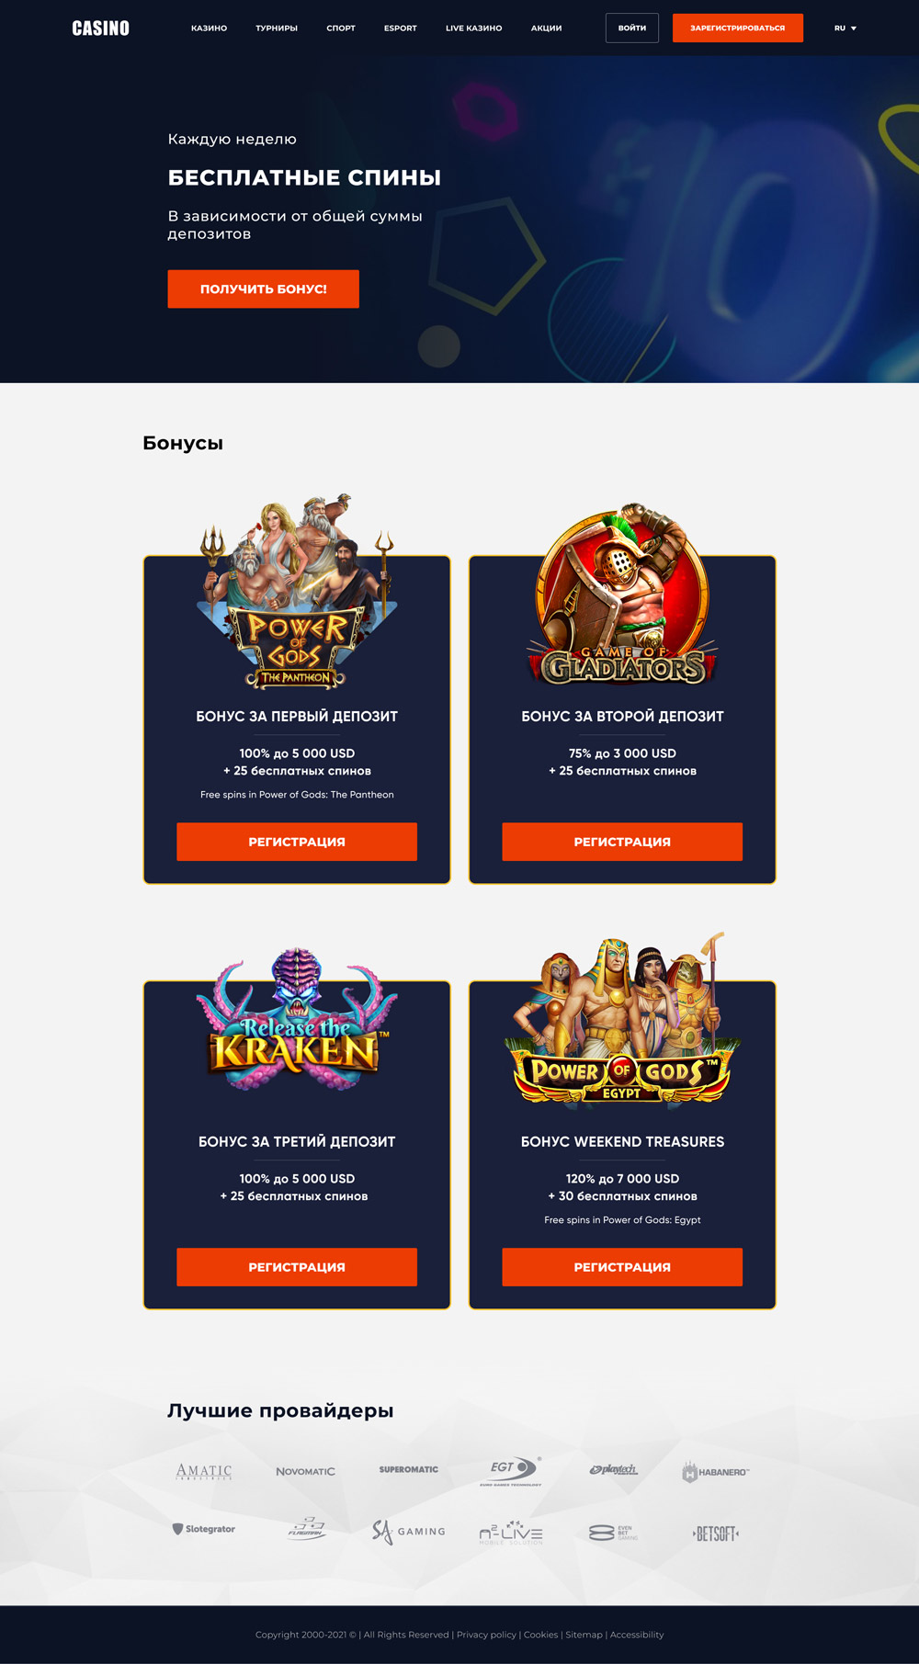Click the Зарегистрироваться button
The width and height of the screenshot is (919, 1664).
(738, 28)
